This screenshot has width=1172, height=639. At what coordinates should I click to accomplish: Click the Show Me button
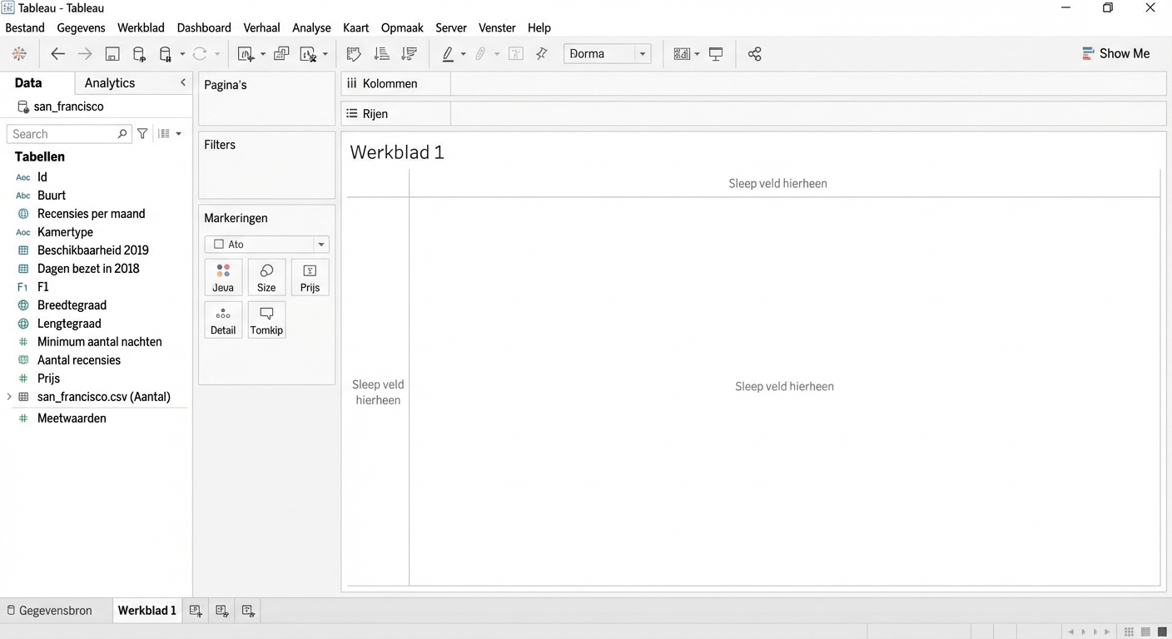[x=1116, y=53]
